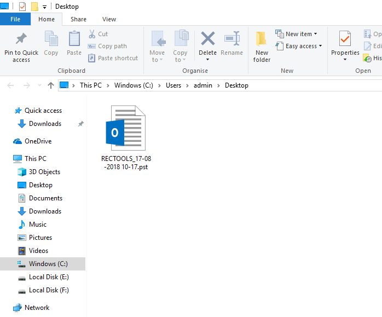Open the New item dropdown arrow
The width and height of the screenshot is (382, 317).
point(315,34)
